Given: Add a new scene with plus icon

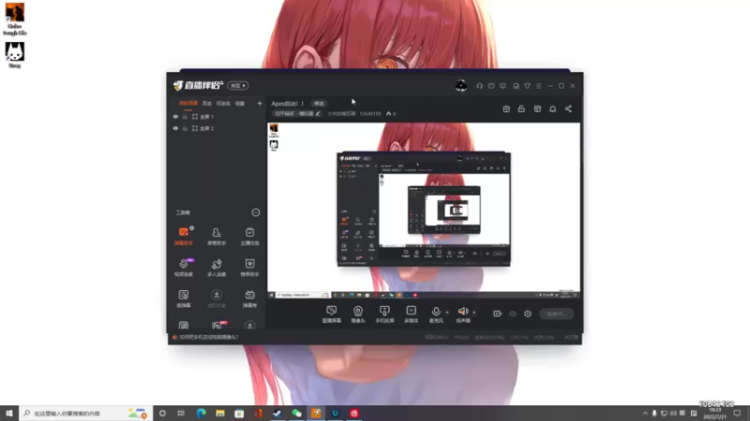Looking at the screenshot, I should click(260, 103).
